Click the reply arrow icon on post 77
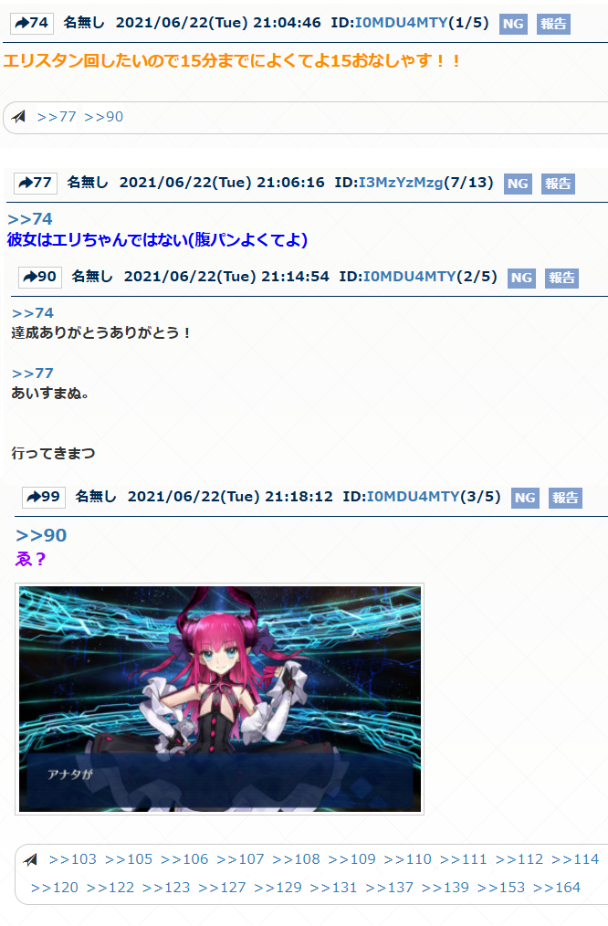The image size is (608, 926). point(26,183)
